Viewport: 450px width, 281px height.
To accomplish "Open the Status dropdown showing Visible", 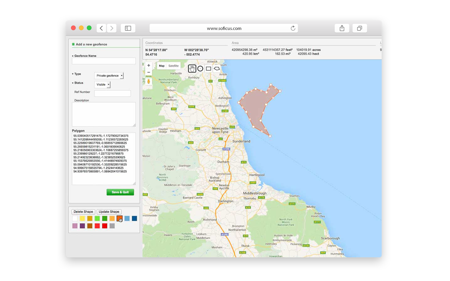I will click(102, 85).
